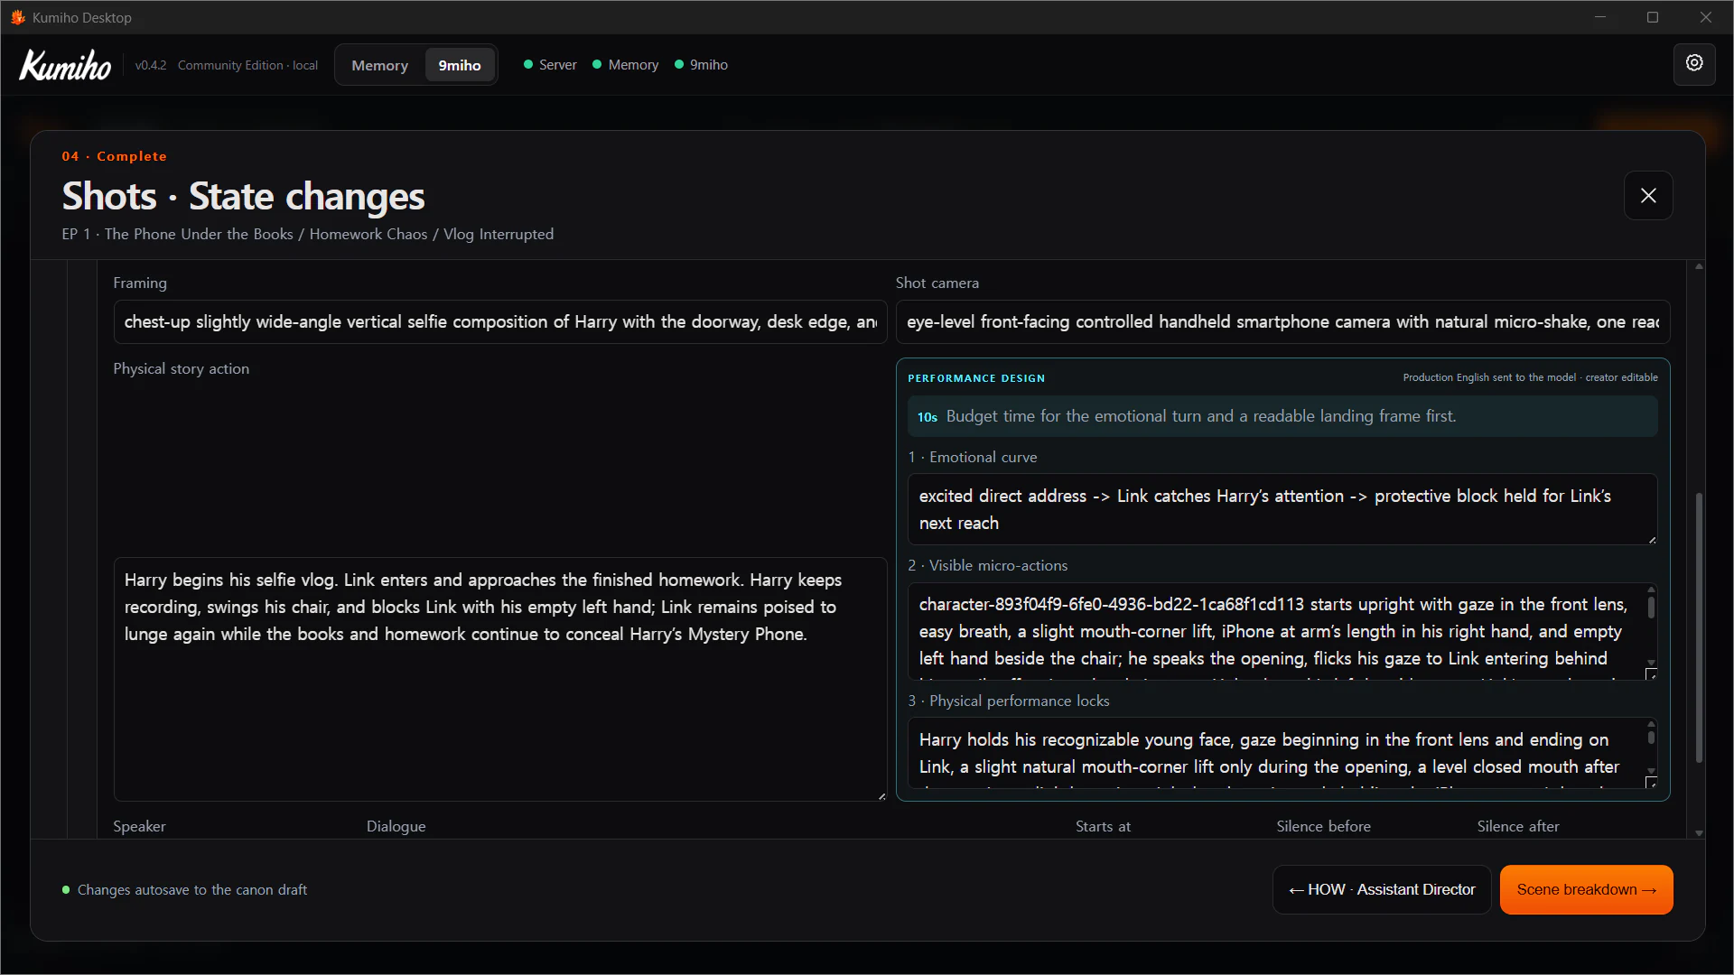Click the main panel vertical scrollbar thumb
This screenshot has width=1734, height=975.
(x=1699, y=627)
